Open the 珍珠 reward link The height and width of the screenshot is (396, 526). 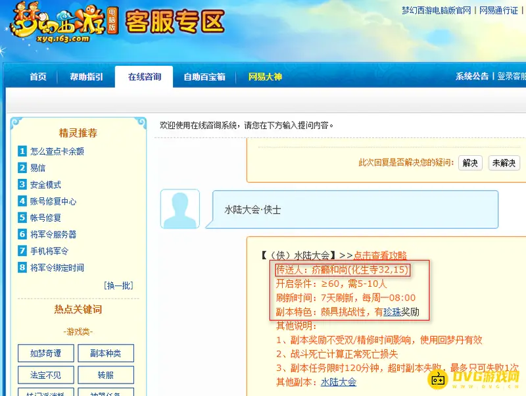coord(392,312)
